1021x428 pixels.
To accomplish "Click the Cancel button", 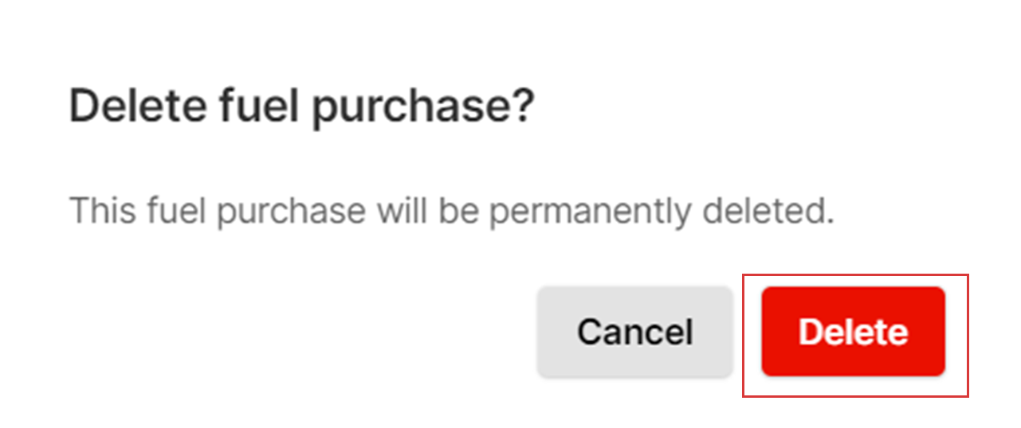I will click(x=634, y=332).
